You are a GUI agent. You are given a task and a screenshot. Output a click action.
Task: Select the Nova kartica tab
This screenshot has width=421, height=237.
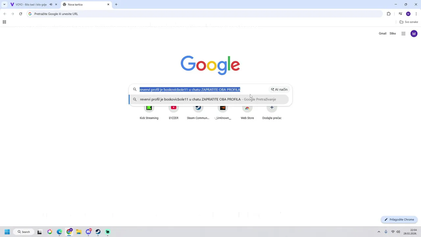point(86,5)
